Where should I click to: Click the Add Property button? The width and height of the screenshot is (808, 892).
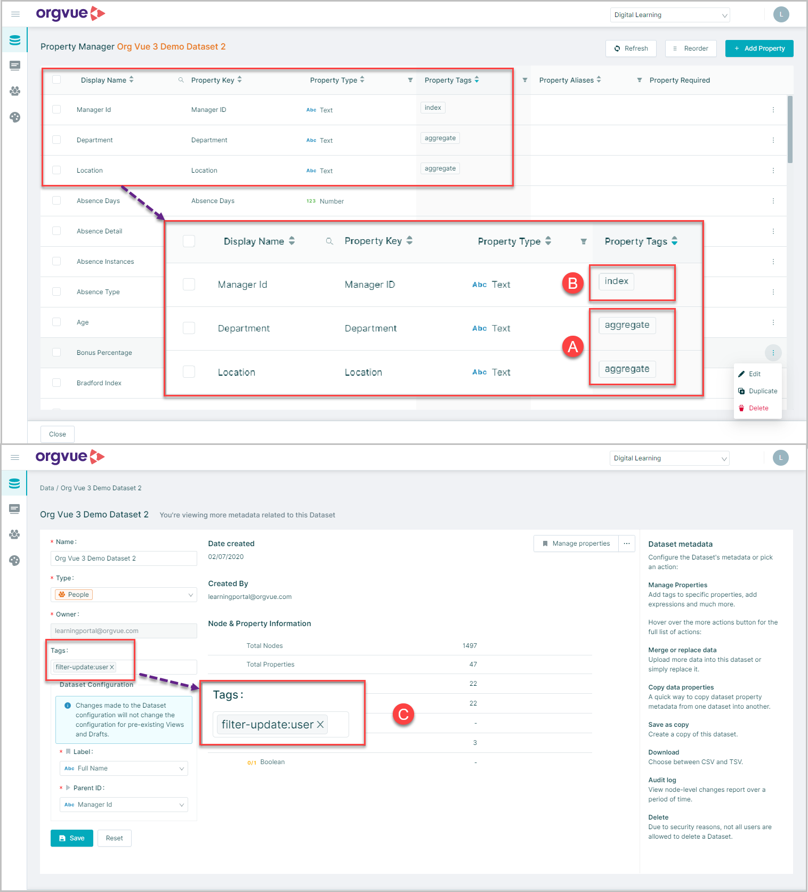tap(759, 48)
